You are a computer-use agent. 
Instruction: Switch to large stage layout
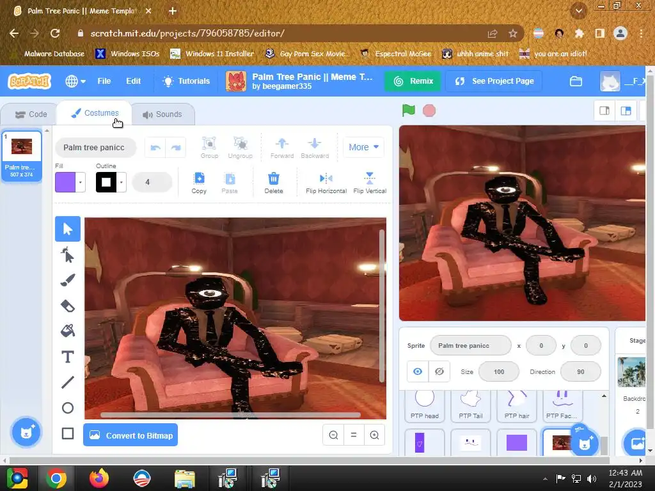(626, 111)
